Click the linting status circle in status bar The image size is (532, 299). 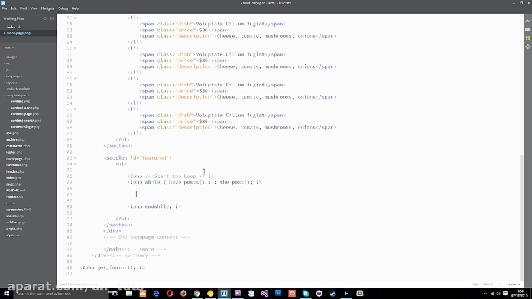[x=499, y=284]
